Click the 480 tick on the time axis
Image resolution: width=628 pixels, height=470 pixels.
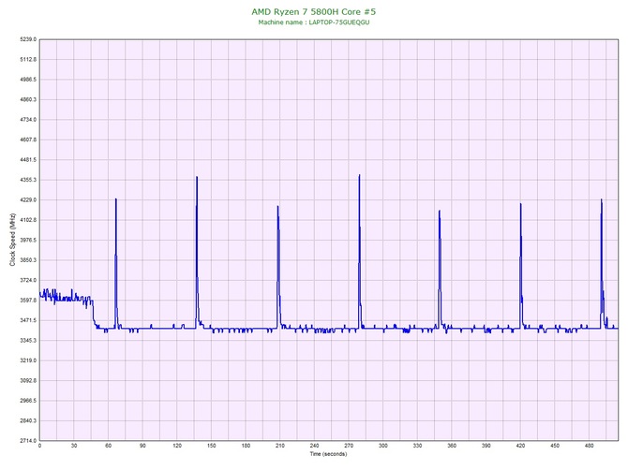click(590, 446)
